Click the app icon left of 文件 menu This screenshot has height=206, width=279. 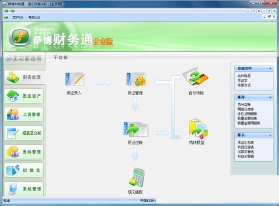tap(6, 17)
